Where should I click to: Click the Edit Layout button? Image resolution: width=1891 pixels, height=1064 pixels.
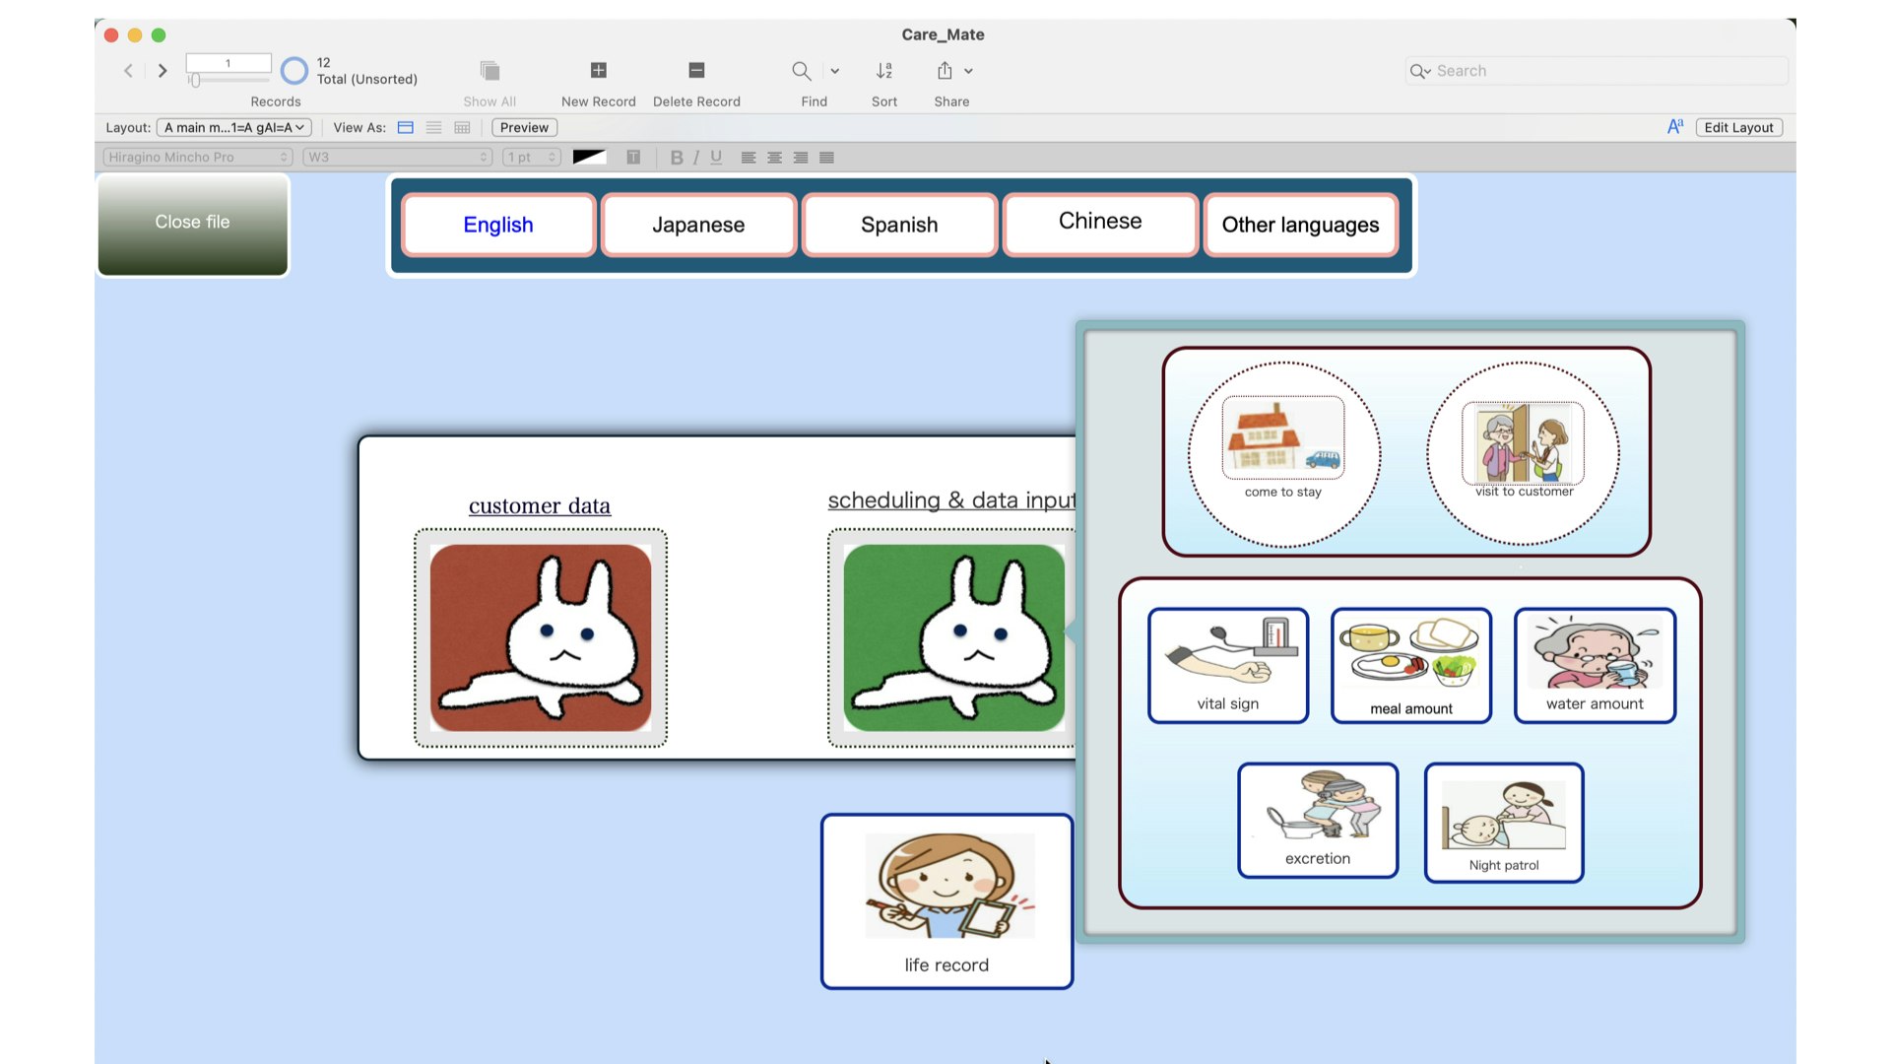(x=1738, y=127)
